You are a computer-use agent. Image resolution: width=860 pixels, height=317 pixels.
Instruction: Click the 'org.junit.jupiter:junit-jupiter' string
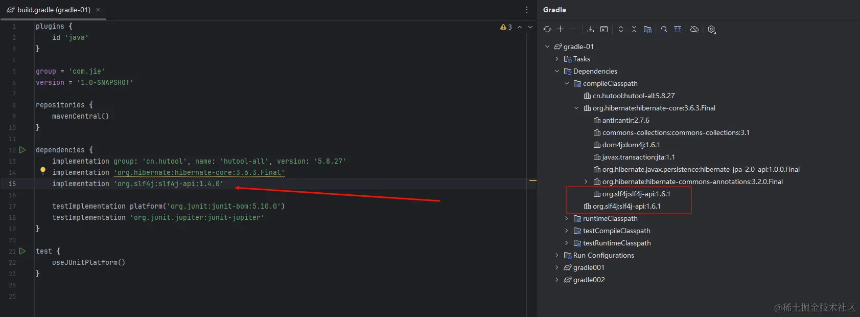coord(197,217)
